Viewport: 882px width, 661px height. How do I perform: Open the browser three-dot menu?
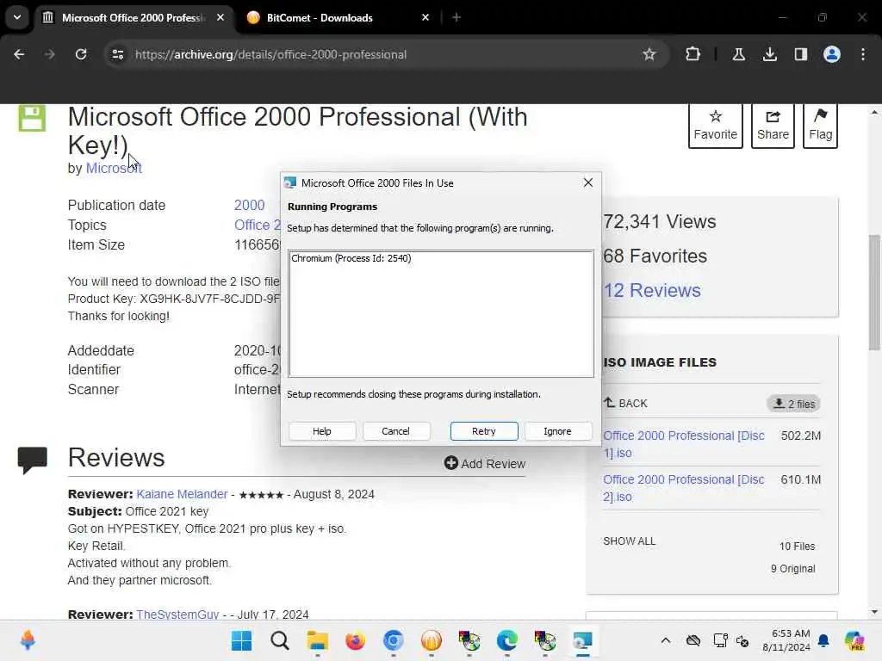863,54
